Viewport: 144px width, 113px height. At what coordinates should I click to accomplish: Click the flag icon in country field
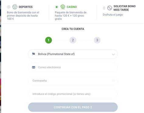(33, 54)
